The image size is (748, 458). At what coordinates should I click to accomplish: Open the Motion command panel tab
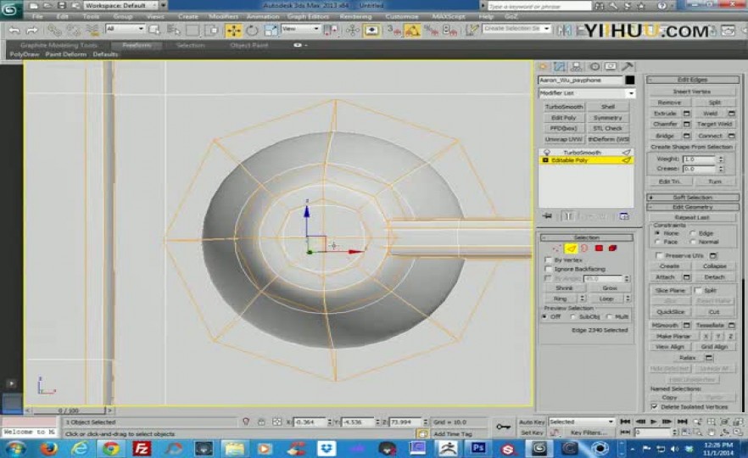594,66
